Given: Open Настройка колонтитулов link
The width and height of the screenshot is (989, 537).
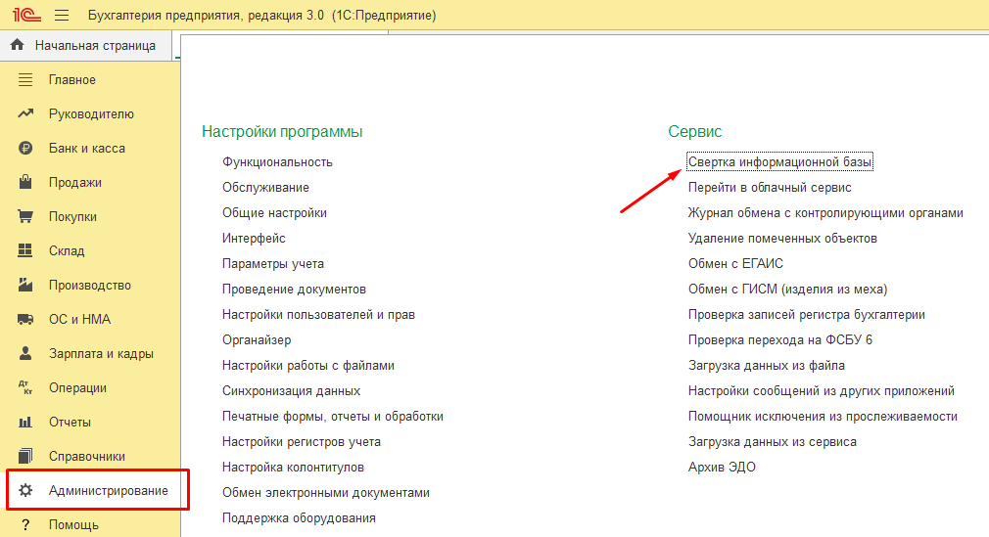Looking at the screenshot, I should (x=294, y=467).
